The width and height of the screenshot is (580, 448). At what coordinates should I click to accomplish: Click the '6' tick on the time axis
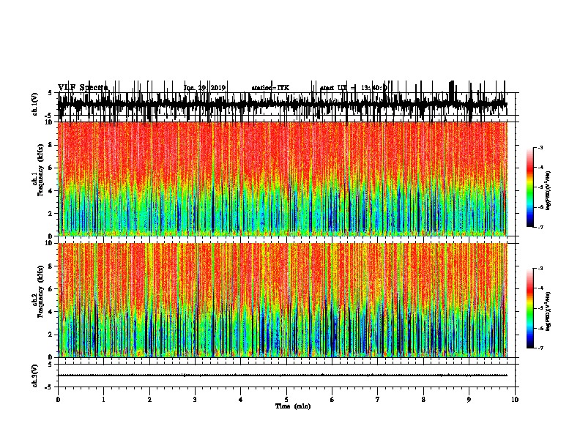(332, 400)
